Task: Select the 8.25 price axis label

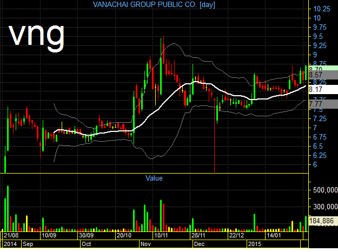Action: point(320,82)
